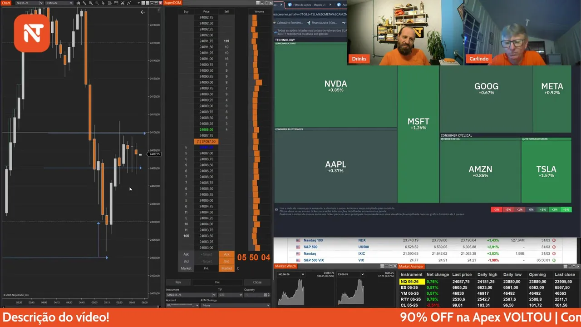Click the Daily high column header
The image size is (581, 327).
(x=487, y=274)
